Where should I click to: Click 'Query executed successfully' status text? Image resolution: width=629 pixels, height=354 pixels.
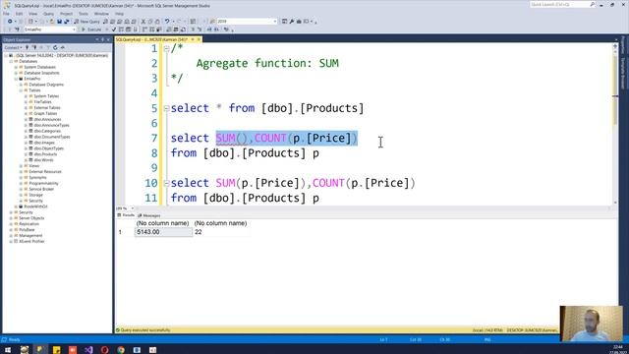click(x=145, y=330)
